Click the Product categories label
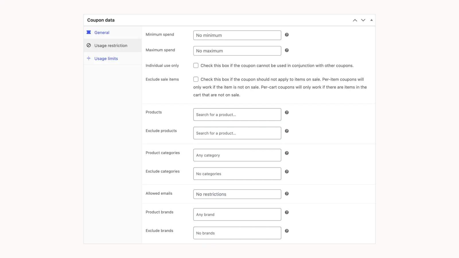 pos(163,153)
